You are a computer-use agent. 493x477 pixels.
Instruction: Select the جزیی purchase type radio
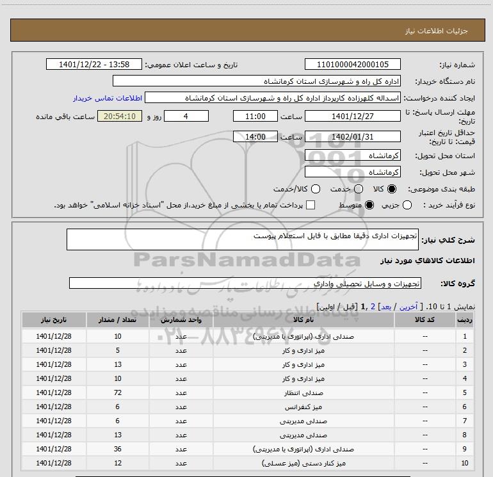(x=407, y=206)
